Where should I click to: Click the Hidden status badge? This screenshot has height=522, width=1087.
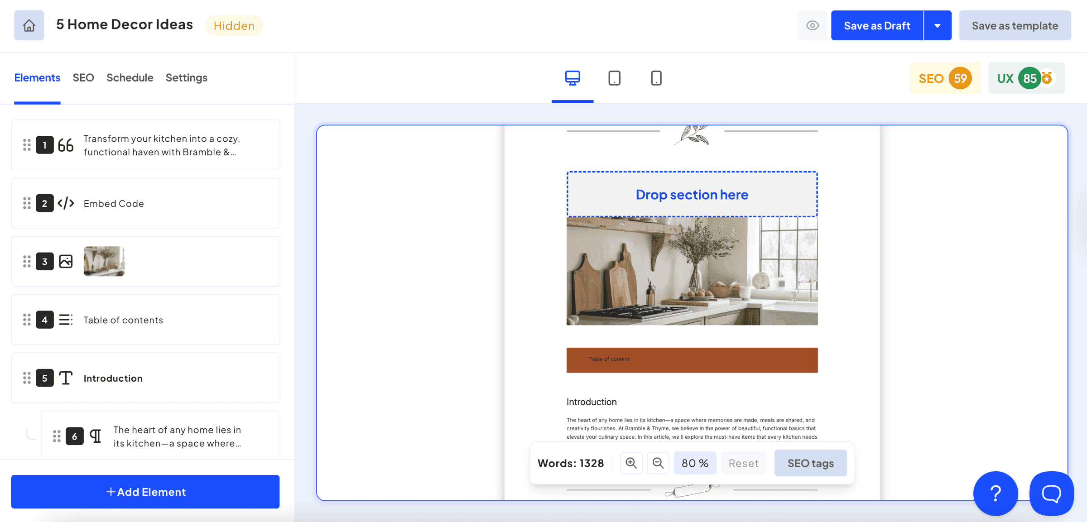click(234, 25)
